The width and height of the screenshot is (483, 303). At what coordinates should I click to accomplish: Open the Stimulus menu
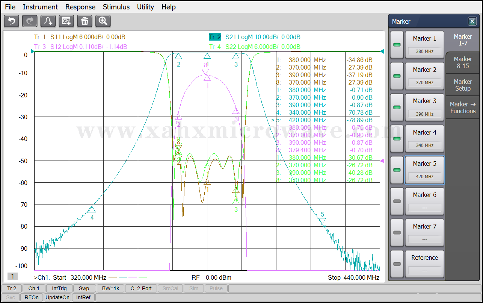point(116,7)
